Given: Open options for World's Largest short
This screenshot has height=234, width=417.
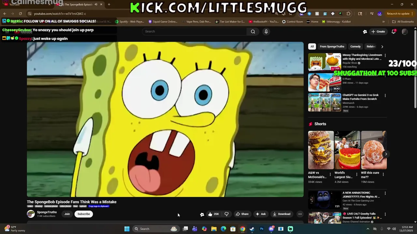Looking at the screenshot, I should [x=356, y=175].
